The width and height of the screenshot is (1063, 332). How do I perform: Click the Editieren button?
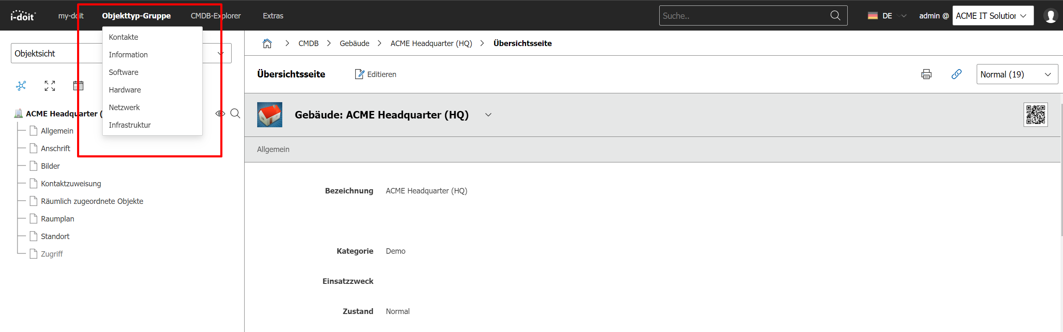click(376, 75)
